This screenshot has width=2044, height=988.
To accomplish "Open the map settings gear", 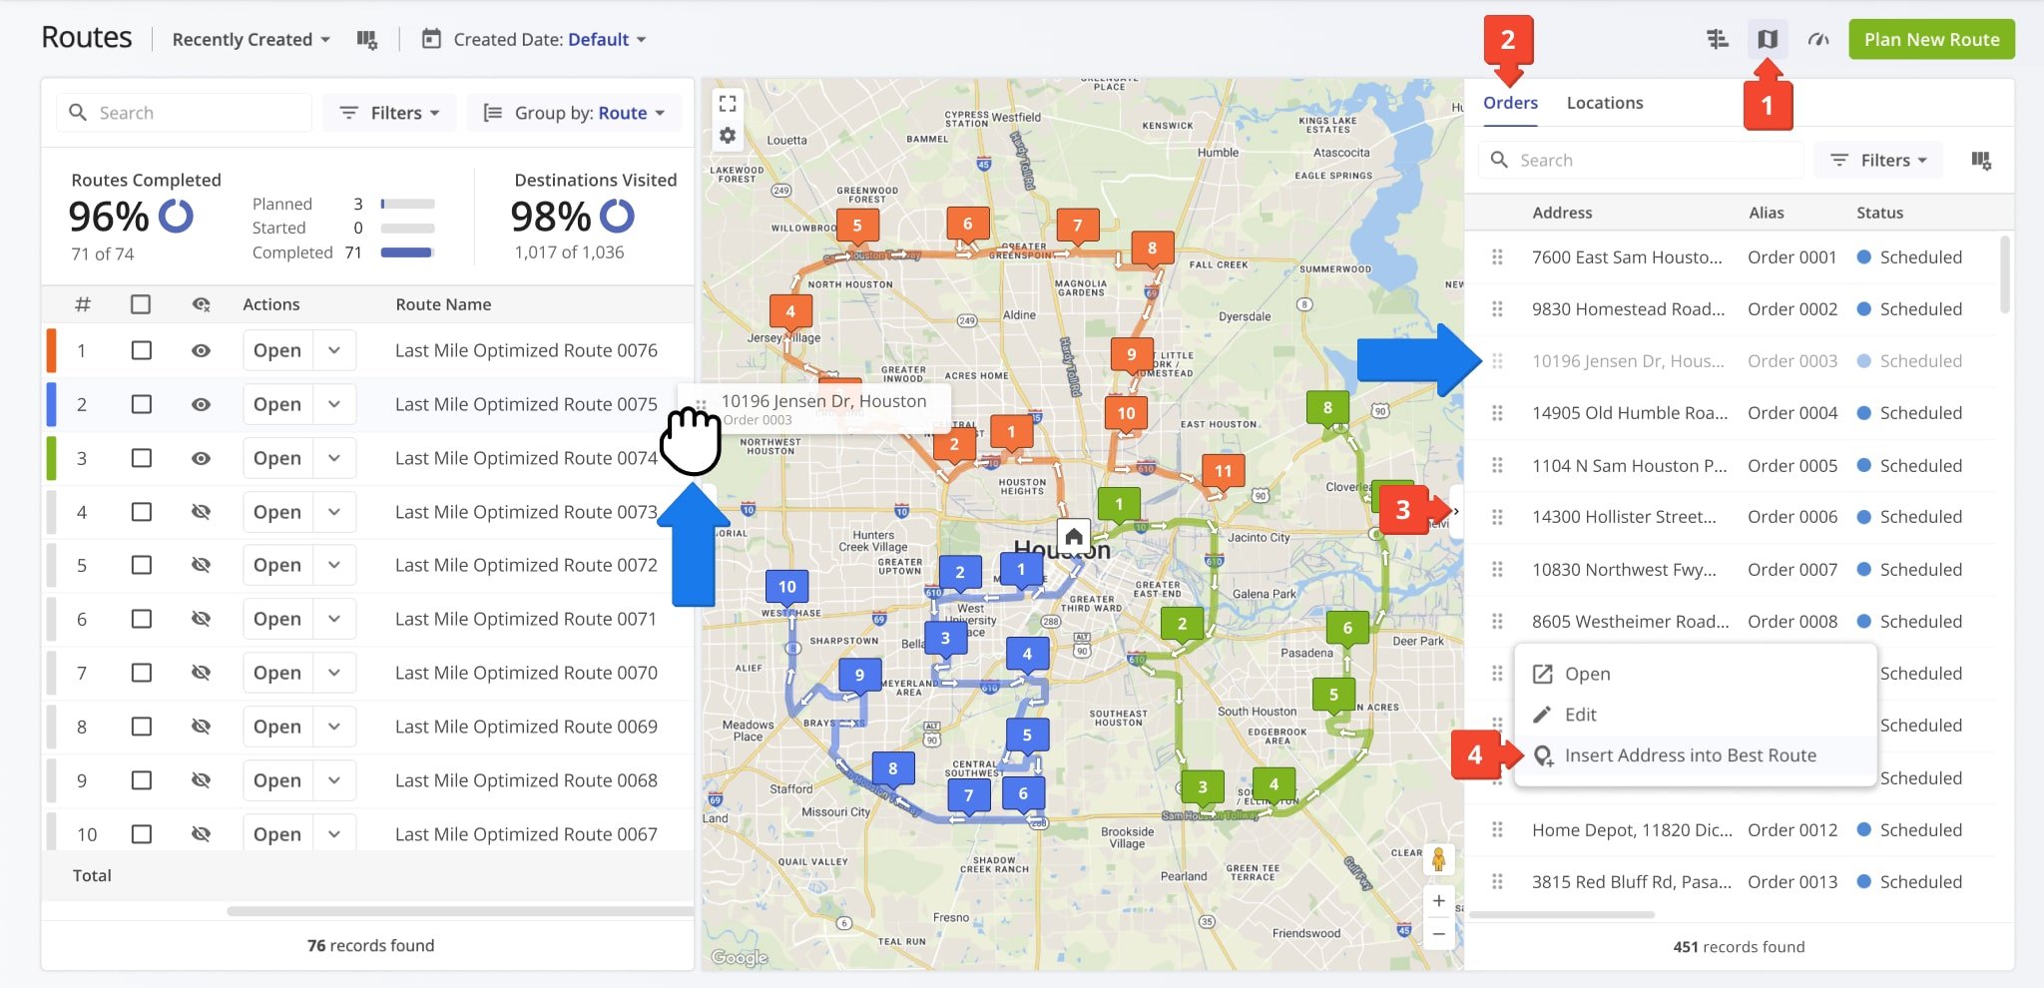I will pos(728,136).
